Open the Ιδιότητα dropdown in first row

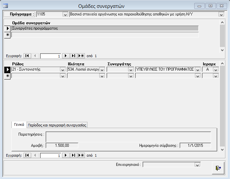coord(102,70)
